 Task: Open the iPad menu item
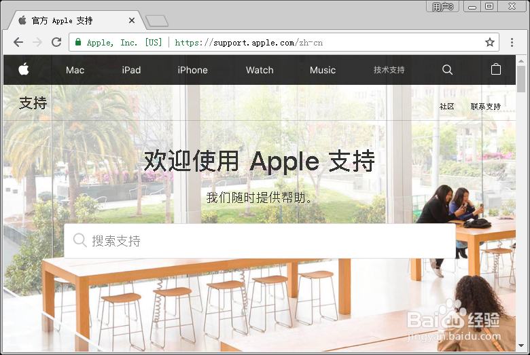pos(131,70)
